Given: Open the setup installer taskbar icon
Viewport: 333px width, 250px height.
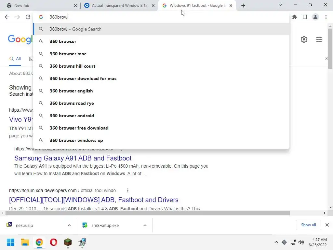Looking at the screenshot, I should (82, 242).
